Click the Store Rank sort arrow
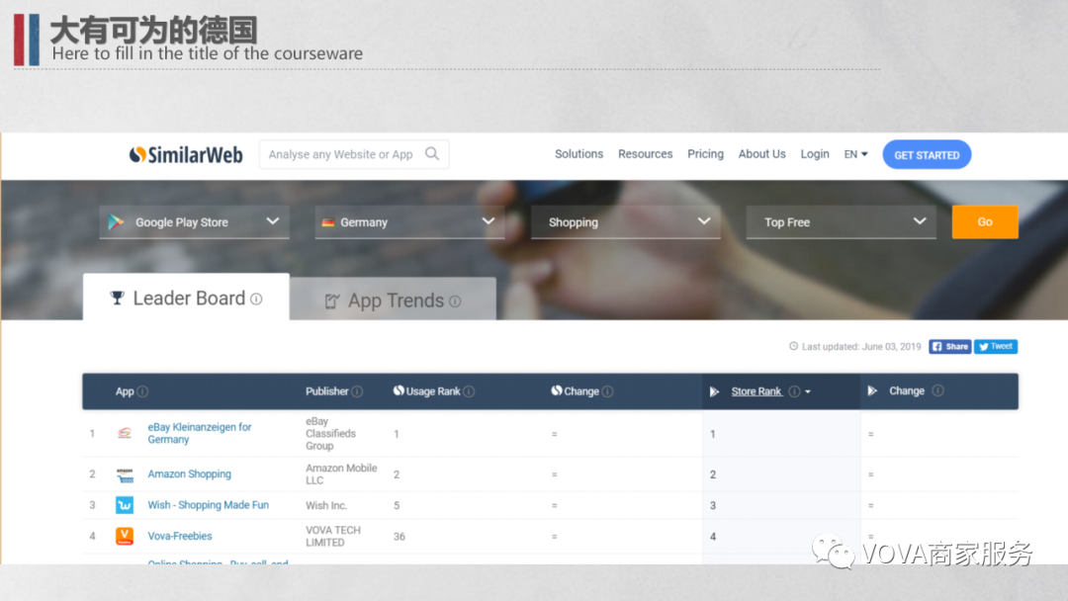The width and height of the screenshot is (1068, 601). coord(808,392)
